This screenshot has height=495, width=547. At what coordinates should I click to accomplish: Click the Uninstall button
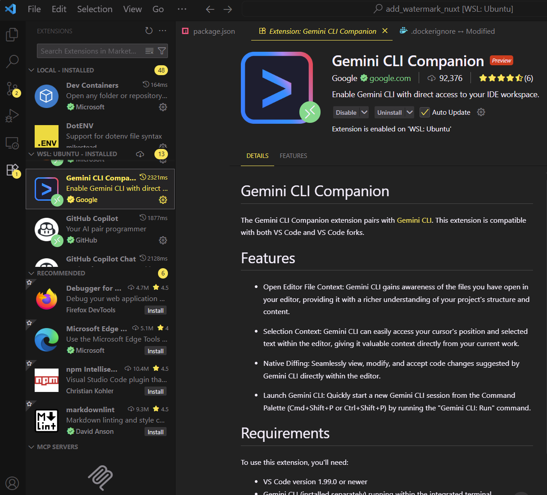click(x=389, y=112)
